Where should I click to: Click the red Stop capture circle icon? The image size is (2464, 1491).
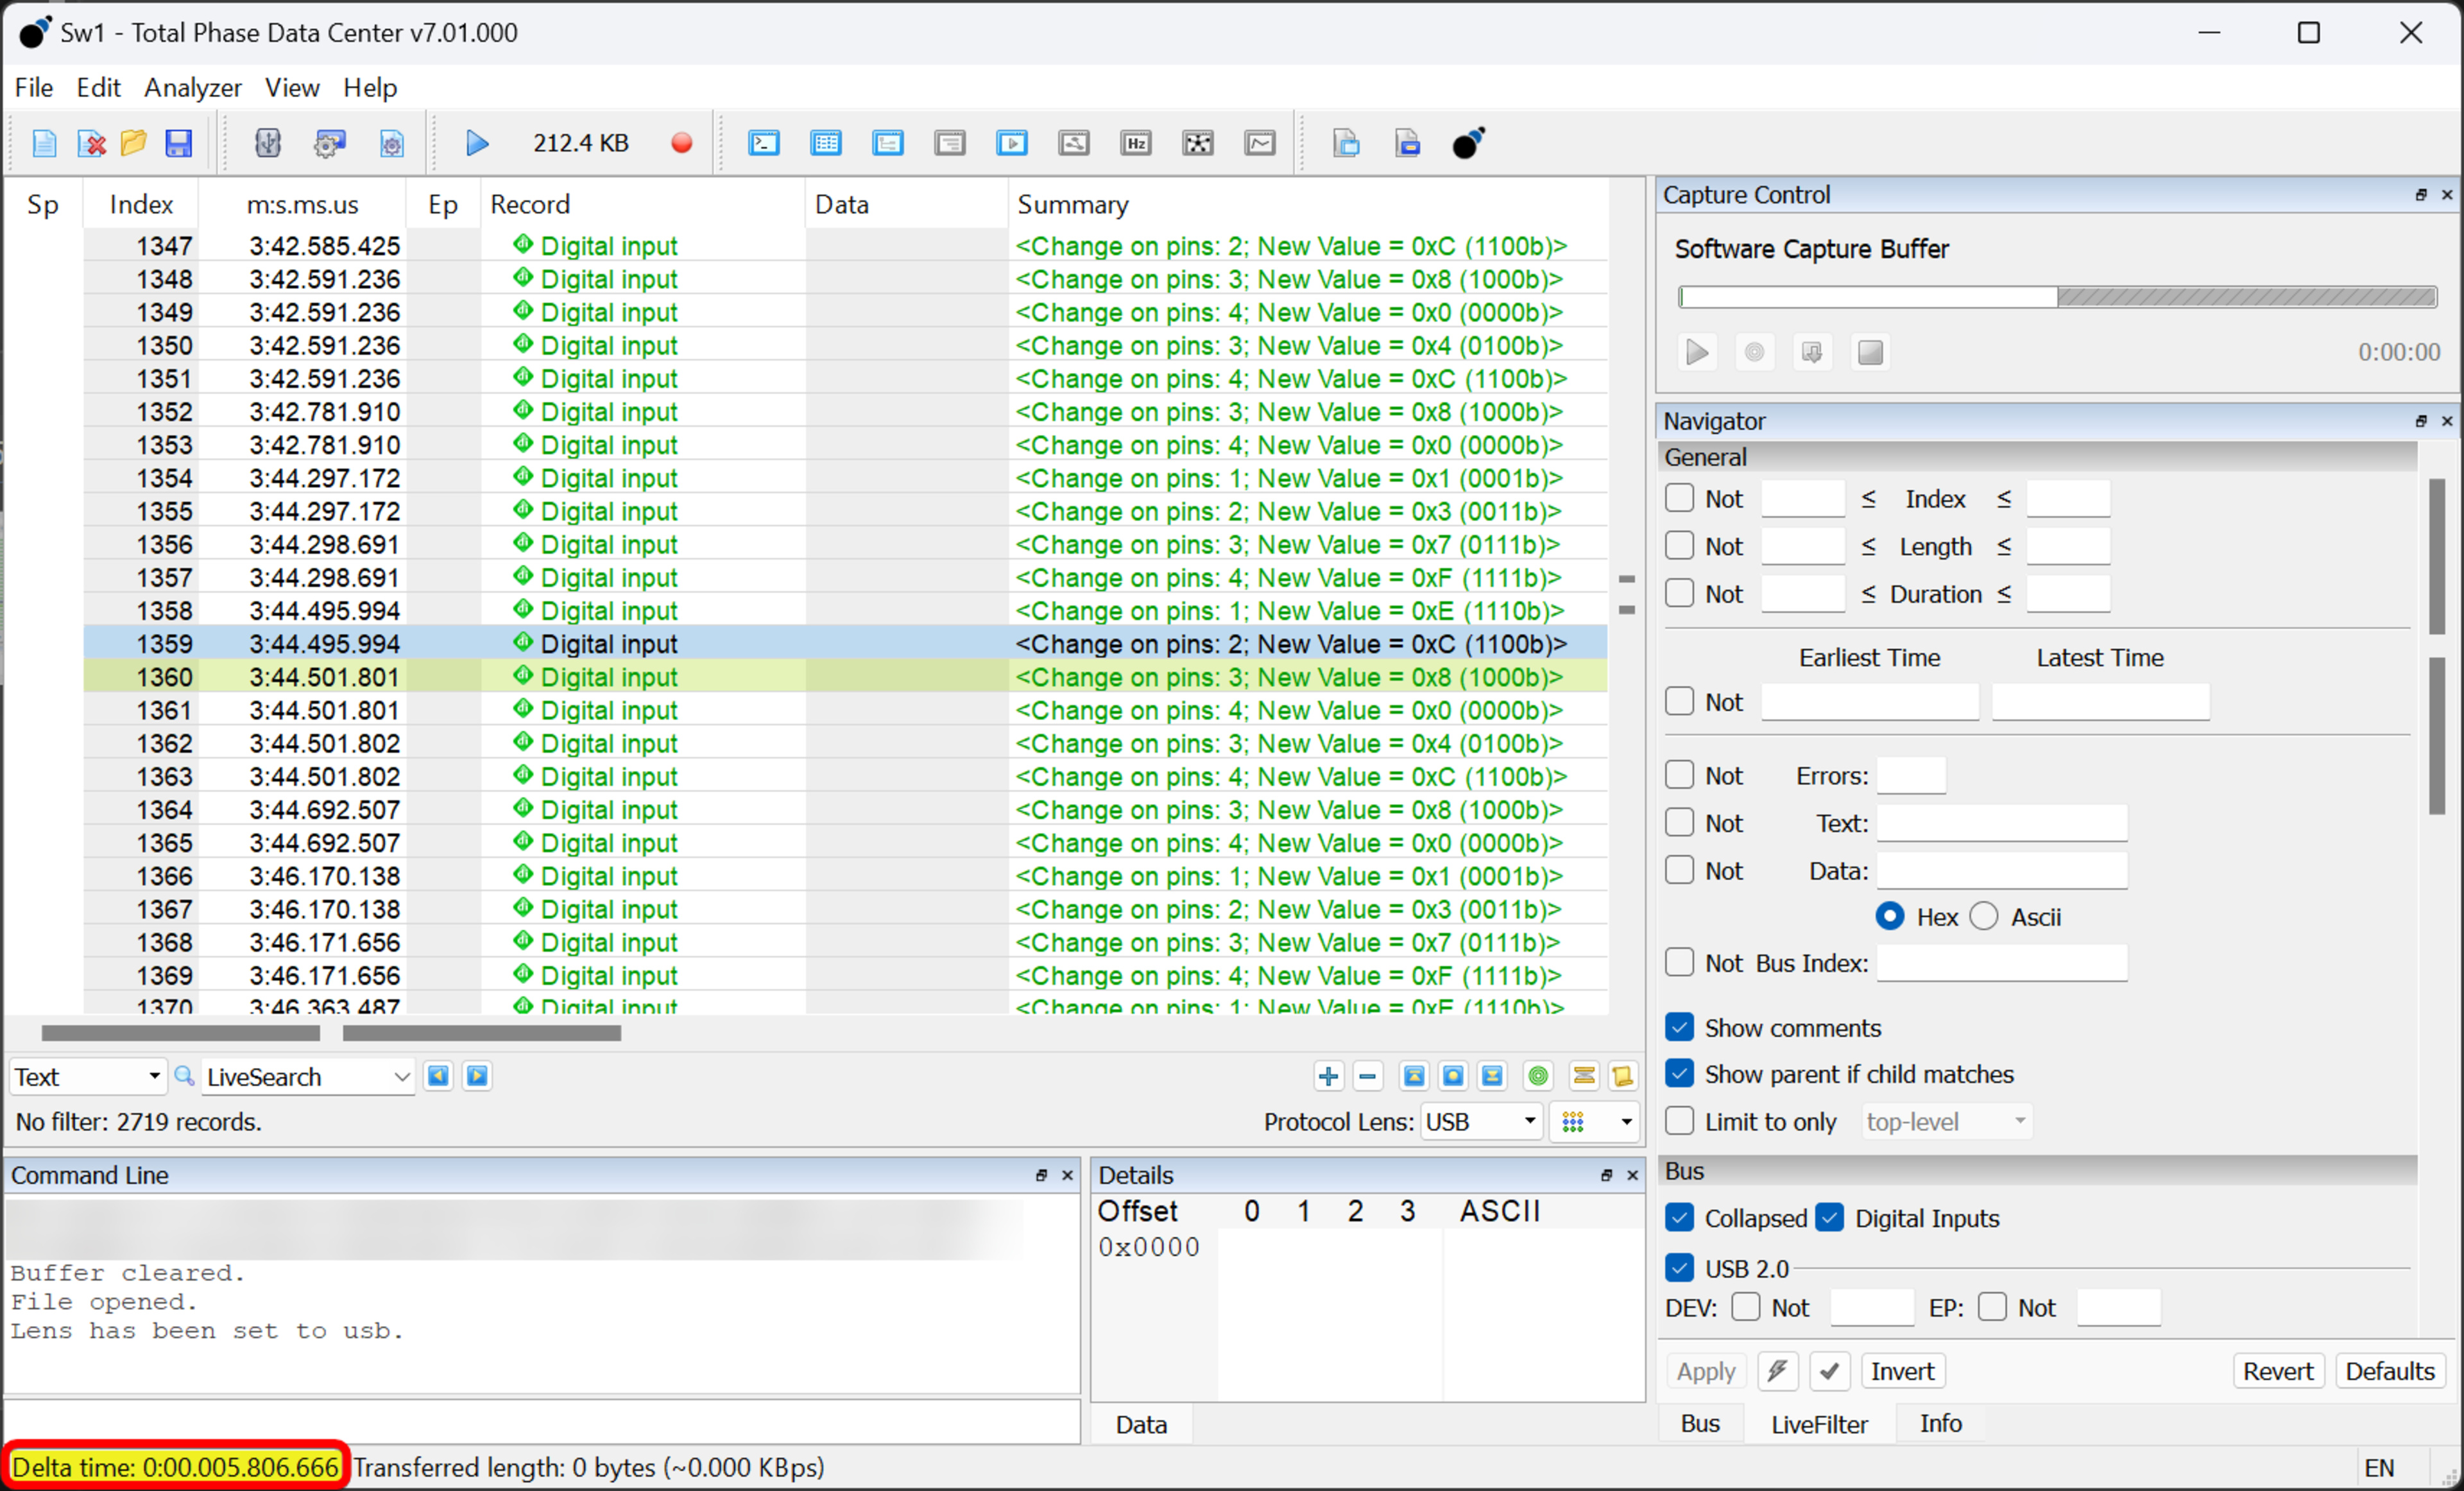[x=681, y=143]
